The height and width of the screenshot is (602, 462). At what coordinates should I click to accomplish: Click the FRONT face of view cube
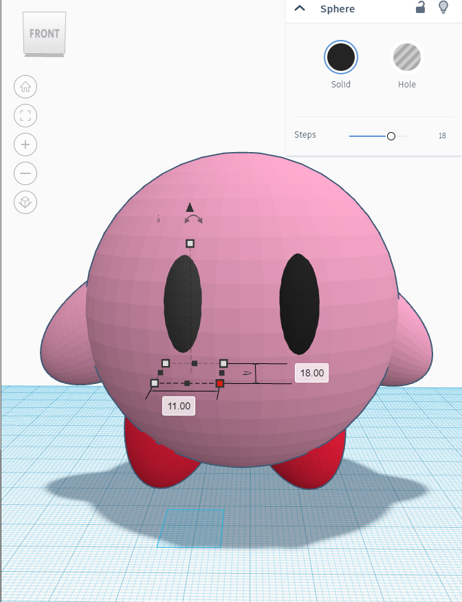click(x=45, y=34)
